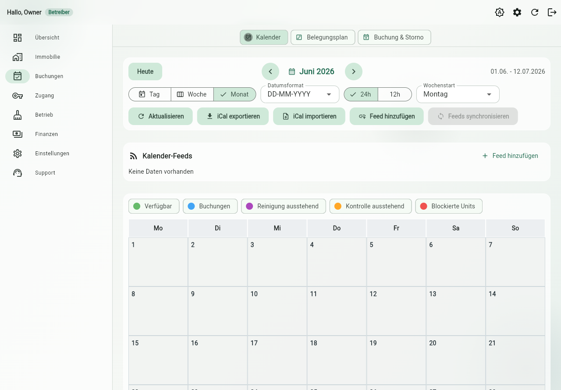This screenshot has height=390, width=561.
Task: Click red Blockierte Units legend chip
Action: click(449, 206)
